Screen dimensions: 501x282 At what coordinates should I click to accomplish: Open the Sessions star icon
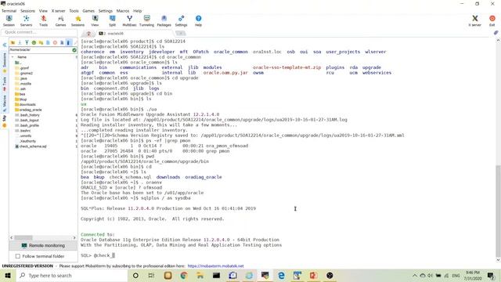(77, 20)
